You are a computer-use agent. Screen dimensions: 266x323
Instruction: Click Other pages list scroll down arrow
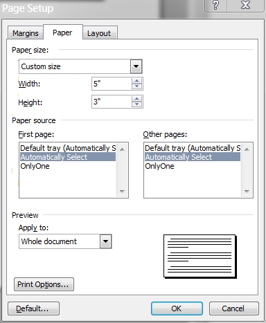(247, 191)
